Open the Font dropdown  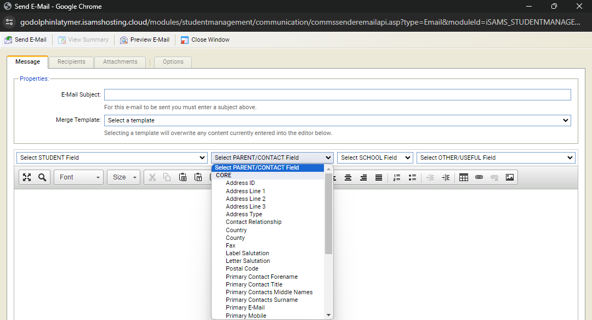(79, 177)
